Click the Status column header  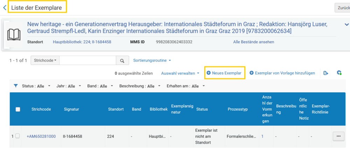pyautogui.click(x=202, y=109)
